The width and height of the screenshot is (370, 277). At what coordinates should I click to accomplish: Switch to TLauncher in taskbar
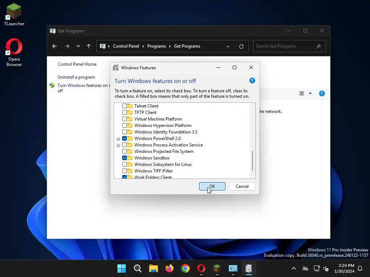217,268
